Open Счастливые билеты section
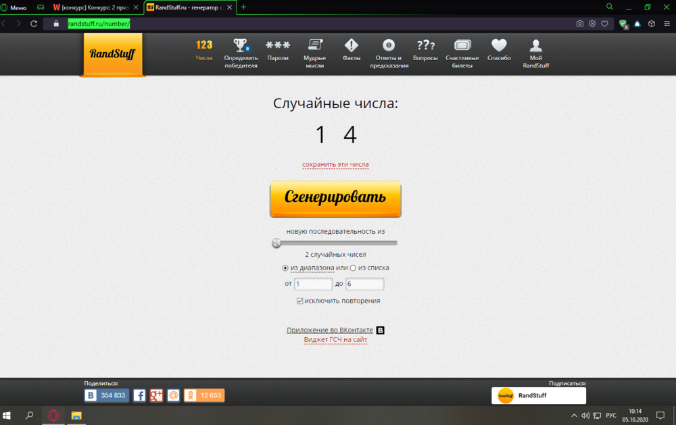Viewport: 676px width, 425px height. (x=462, y=46)
